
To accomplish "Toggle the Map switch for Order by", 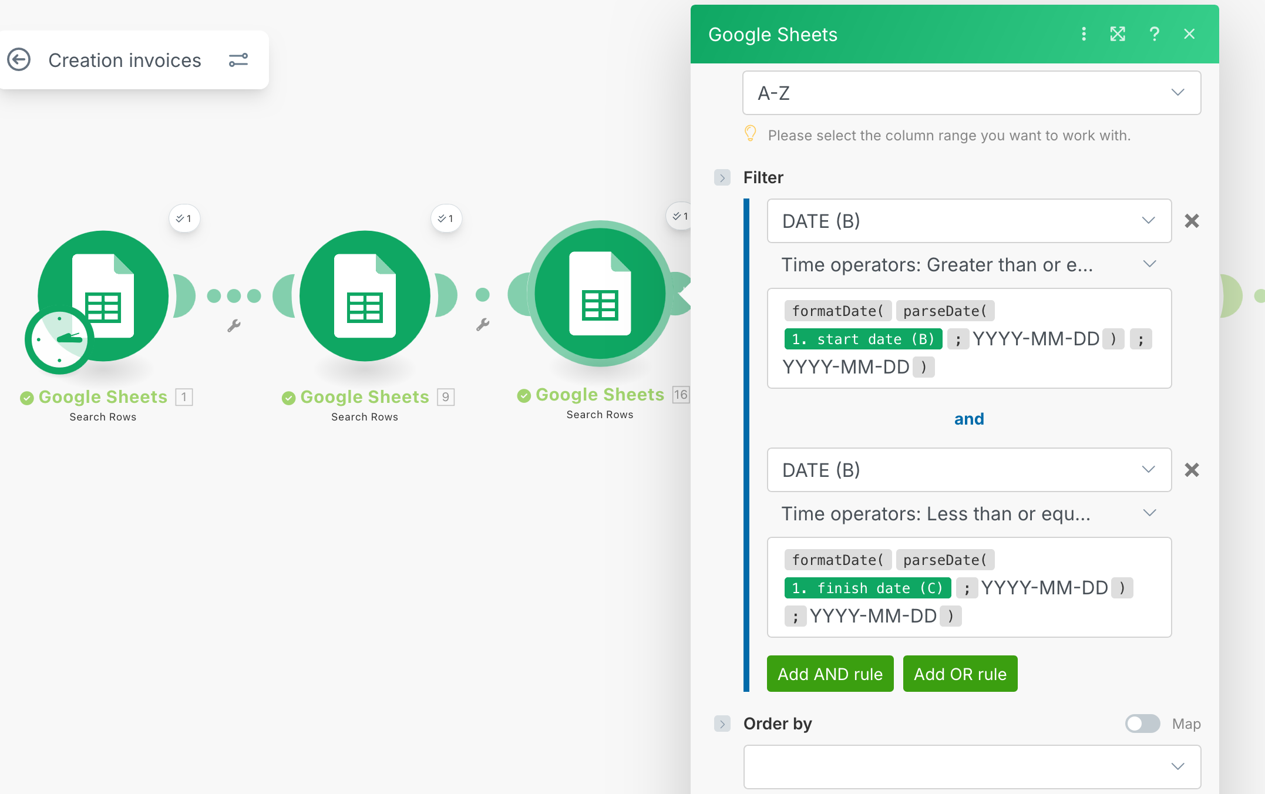I will coord(1142,724).
